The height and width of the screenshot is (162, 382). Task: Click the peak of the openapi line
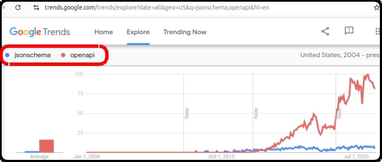(x=367, y=75)
